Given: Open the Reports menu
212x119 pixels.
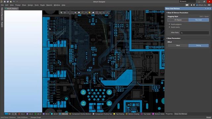Looking at the screenshot, I should coord(49,5).
